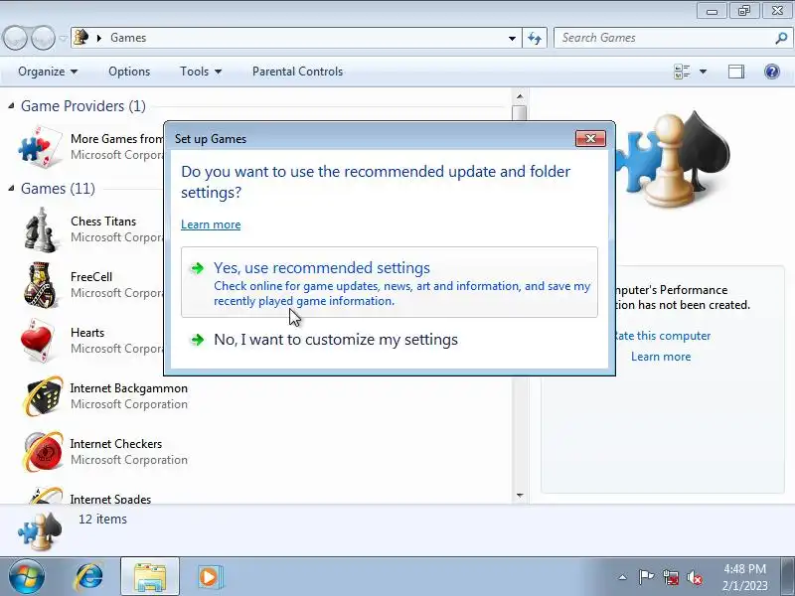Open the Internet Spades icon

click(46, 495)
